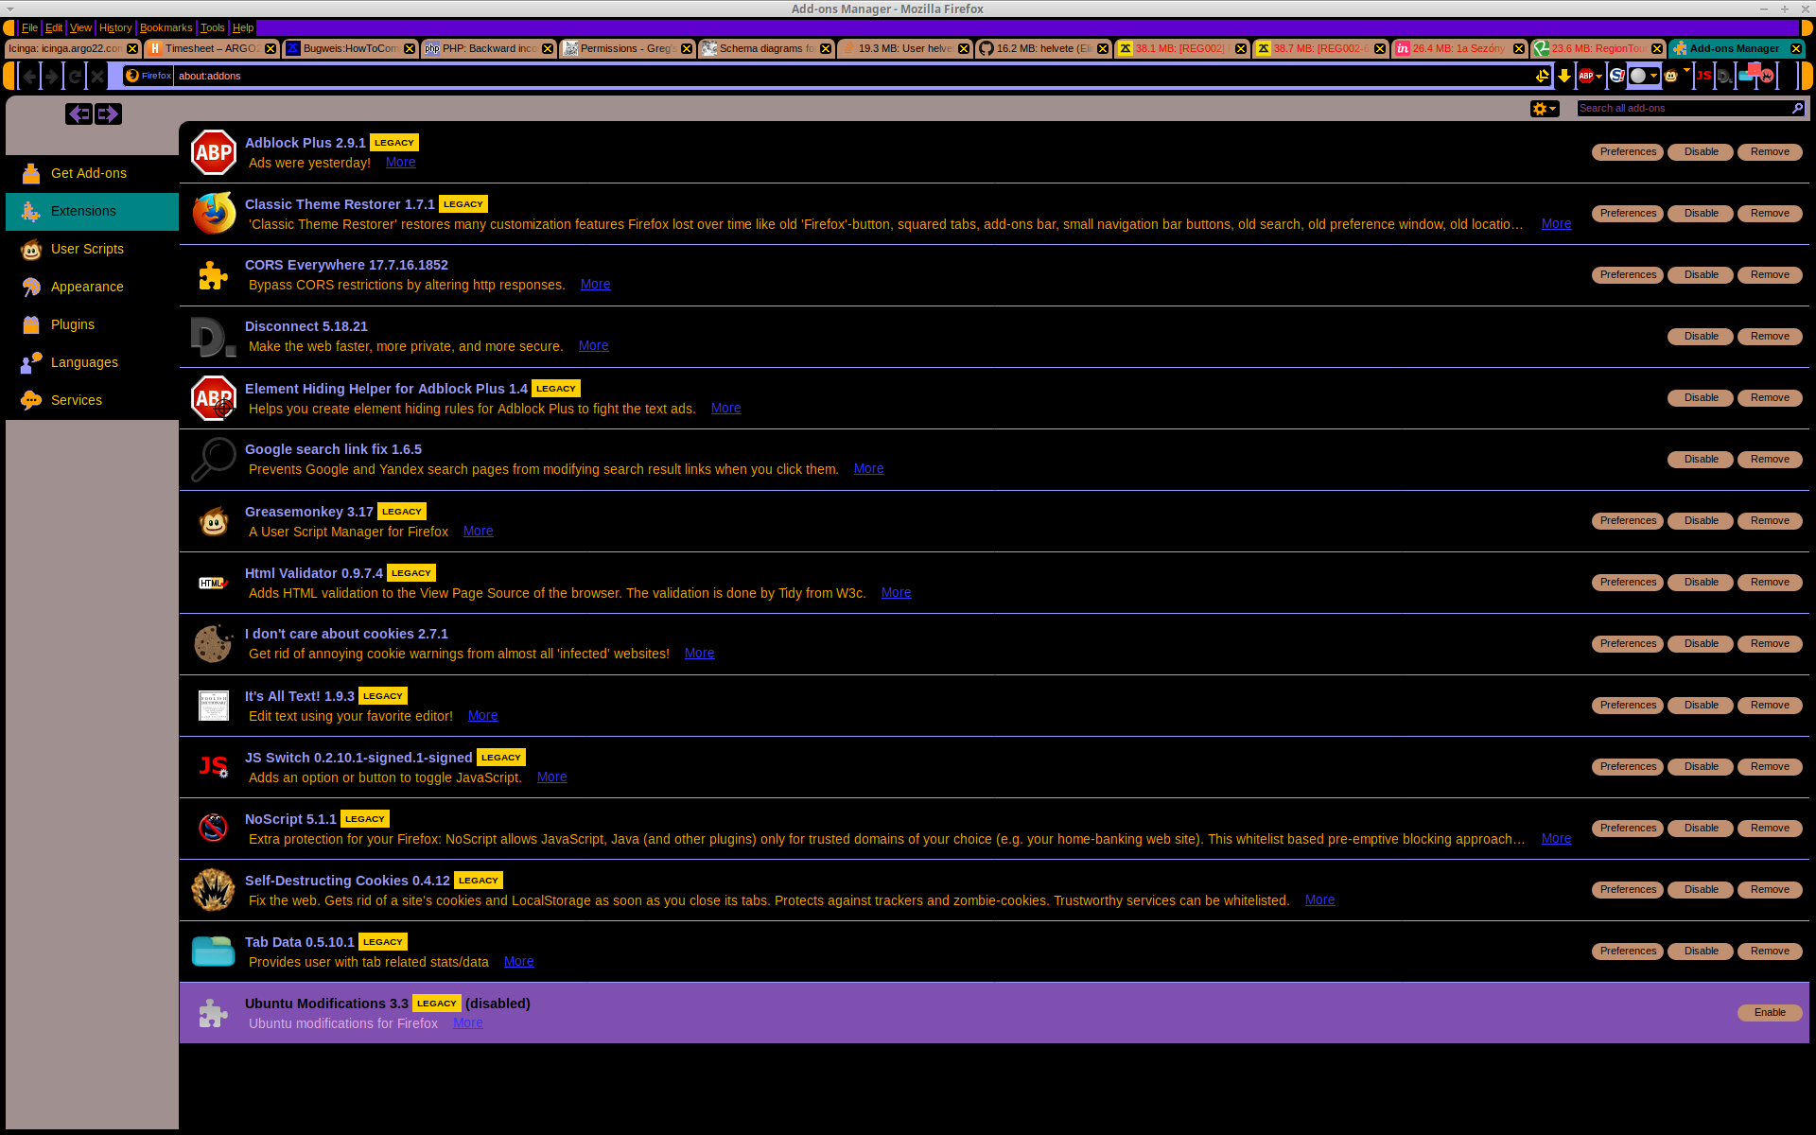
Task: Enable the Ubuntu Modifications extension
Action: coord(1769,1013)
